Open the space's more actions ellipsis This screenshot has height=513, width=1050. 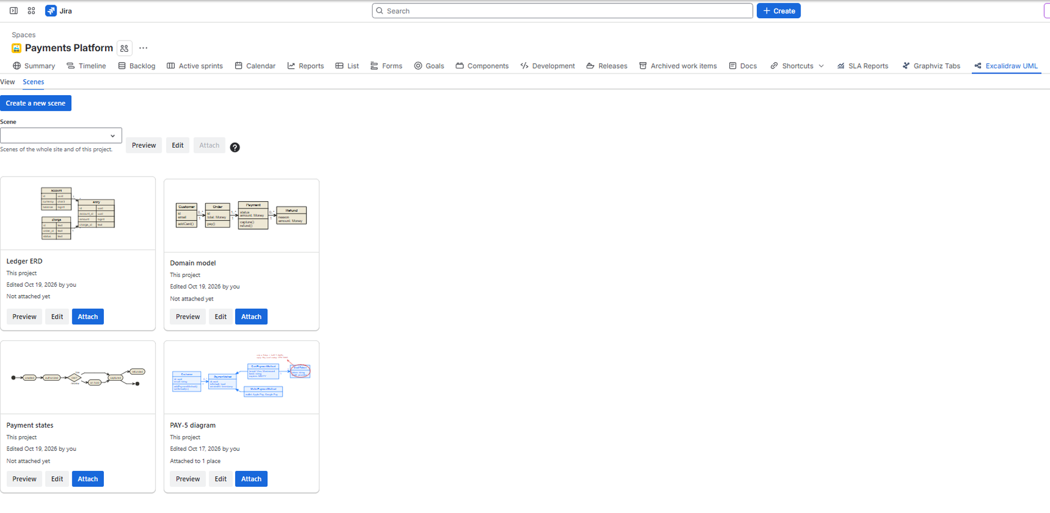[143, 48]
